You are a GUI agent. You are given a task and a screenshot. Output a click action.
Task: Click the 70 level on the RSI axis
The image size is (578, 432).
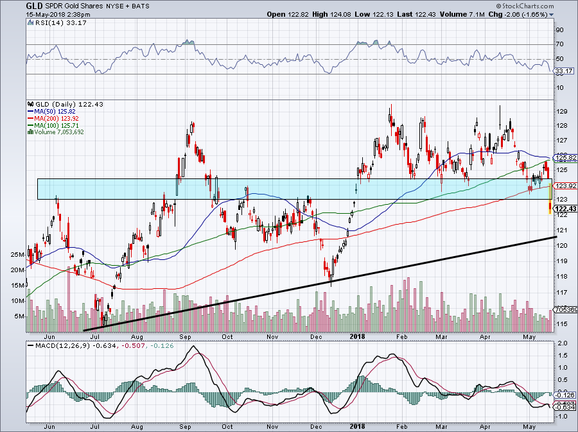(x=559, y=44)
